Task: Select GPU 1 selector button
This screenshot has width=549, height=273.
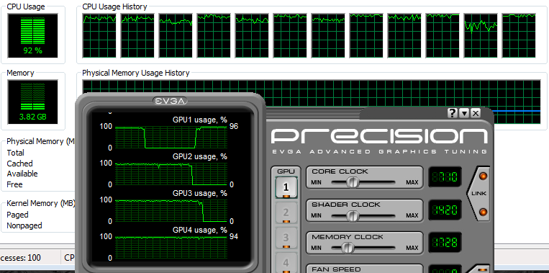Action: coord(286,187)
